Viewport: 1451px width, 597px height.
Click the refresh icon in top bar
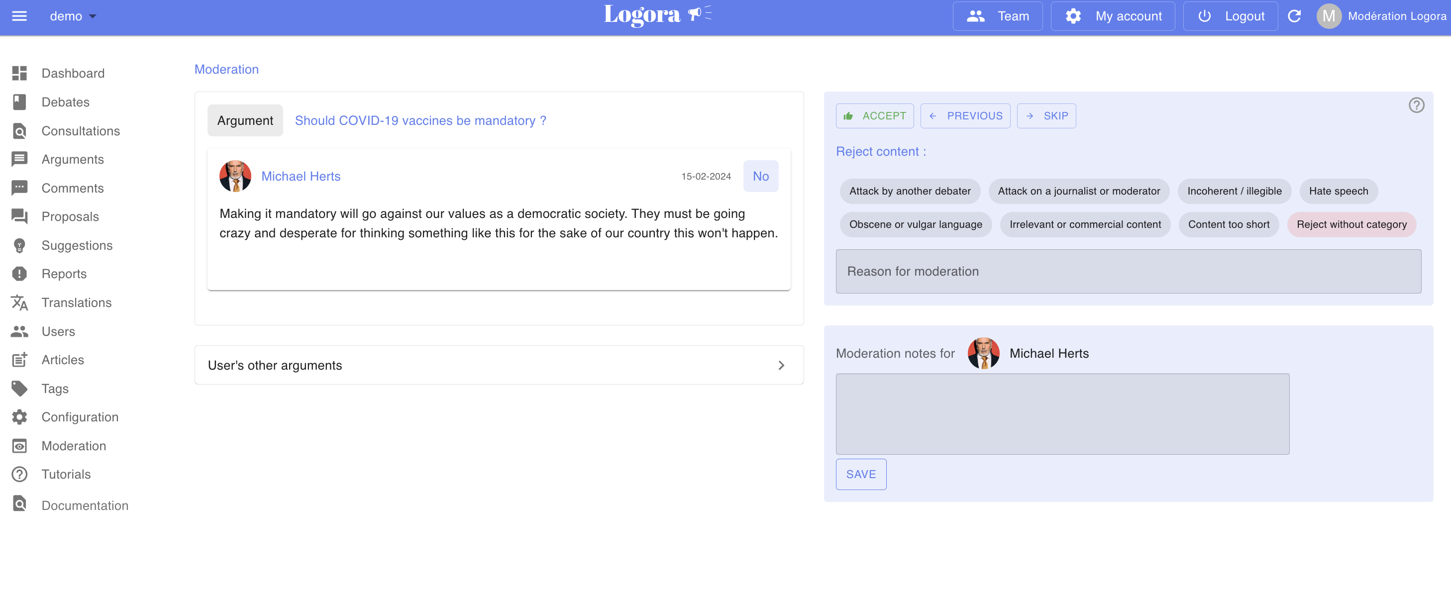(1294, 16)
